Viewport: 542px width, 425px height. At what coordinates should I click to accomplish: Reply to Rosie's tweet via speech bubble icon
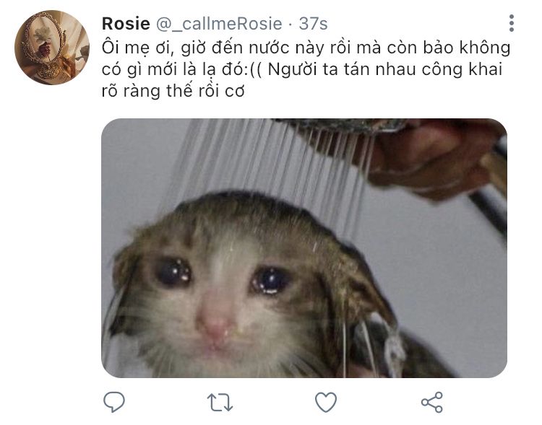coord(114,402)
